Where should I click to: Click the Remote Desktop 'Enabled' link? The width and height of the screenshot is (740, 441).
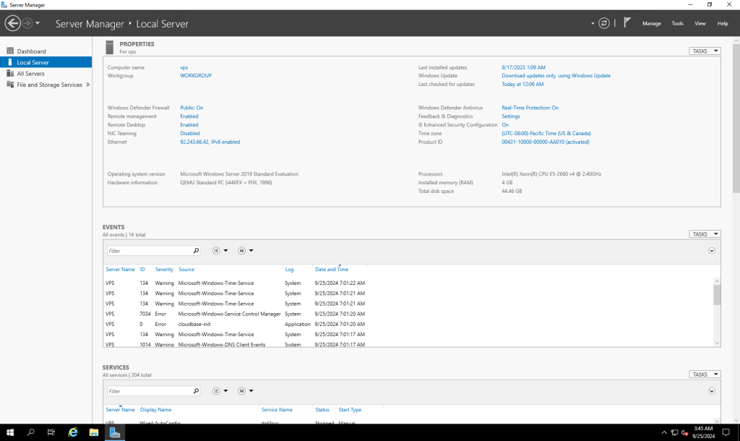(x=189, y=125)
